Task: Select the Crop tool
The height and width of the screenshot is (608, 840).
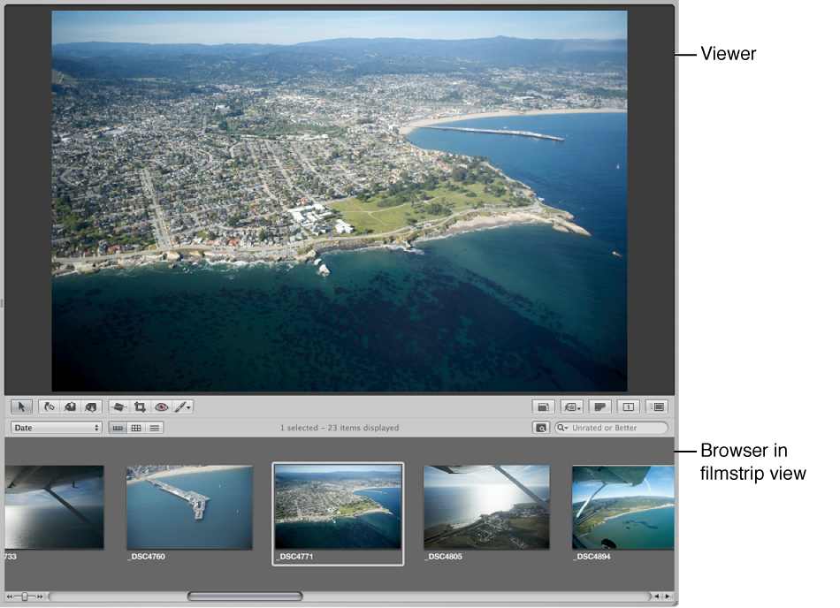Action: (141, 407)
